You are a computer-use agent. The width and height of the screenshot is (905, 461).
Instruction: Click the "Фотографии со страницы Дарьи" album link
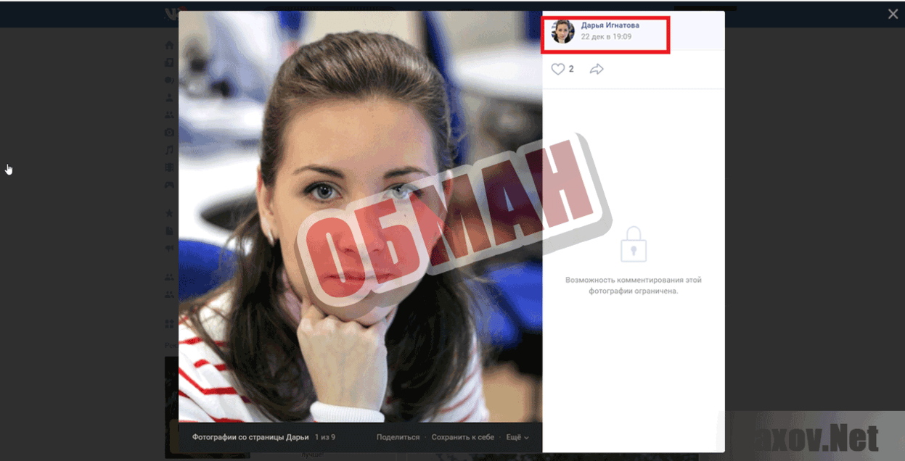tap(250, 438)
